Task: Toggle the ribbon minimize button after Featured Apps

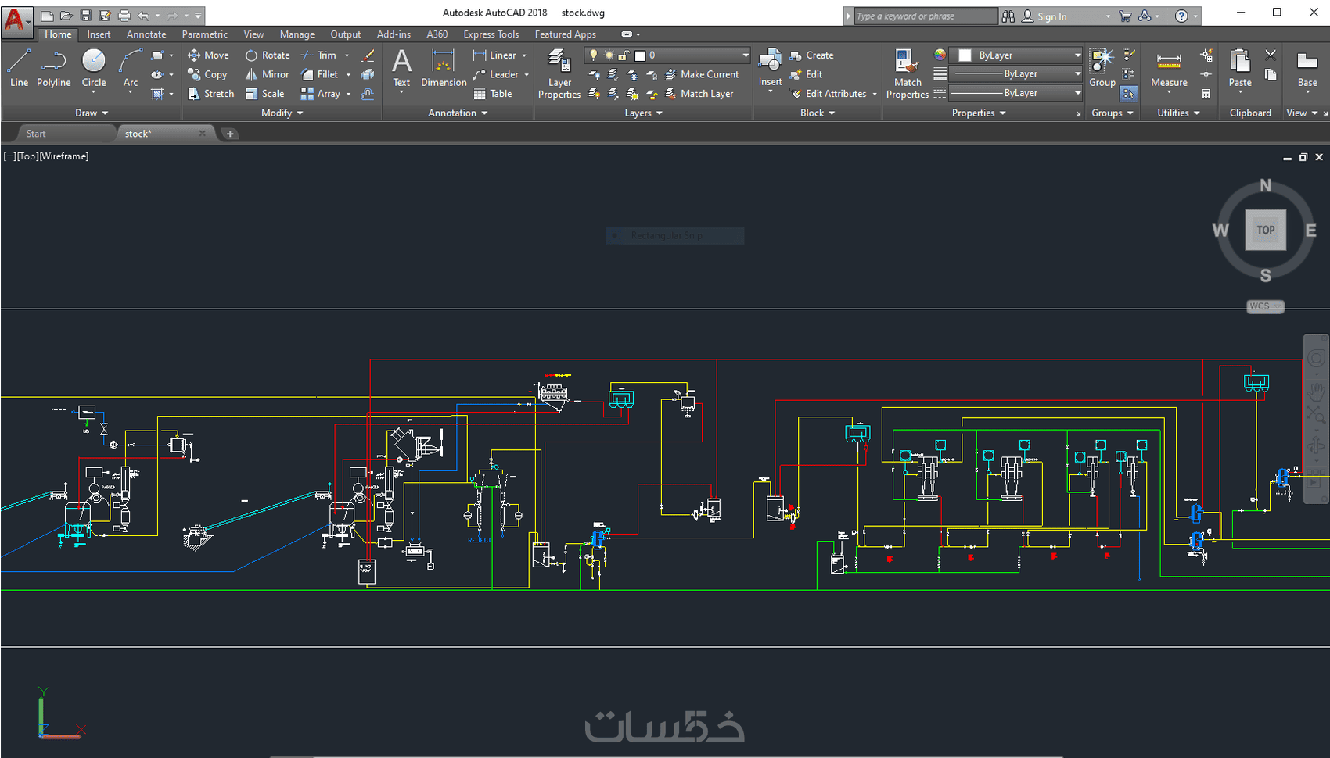Action: coord(627,34)
